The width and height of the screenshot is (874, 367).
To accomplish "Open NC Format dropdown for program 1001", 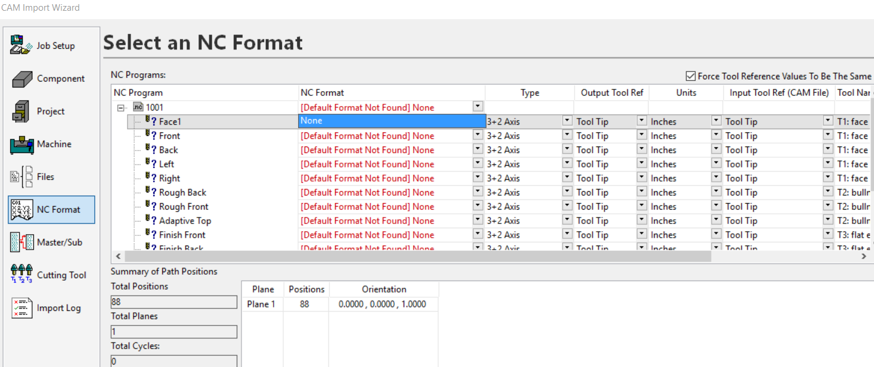I will click(x=478, y=107).
